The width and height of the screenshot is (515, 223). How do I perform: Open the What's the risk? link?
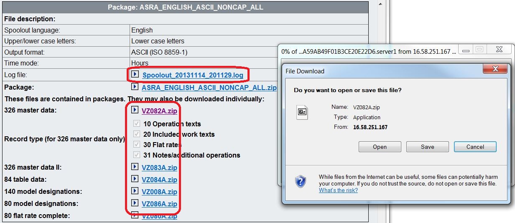(338, 190)
